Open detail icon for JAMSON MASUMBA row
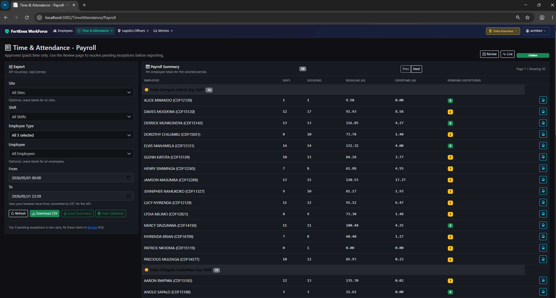This screenshot has height=298, width=556. (543, 180)
